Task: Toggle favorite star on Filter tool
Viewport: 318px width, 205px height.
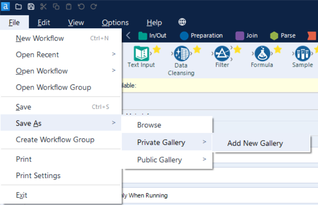Action: pos(237,49)
